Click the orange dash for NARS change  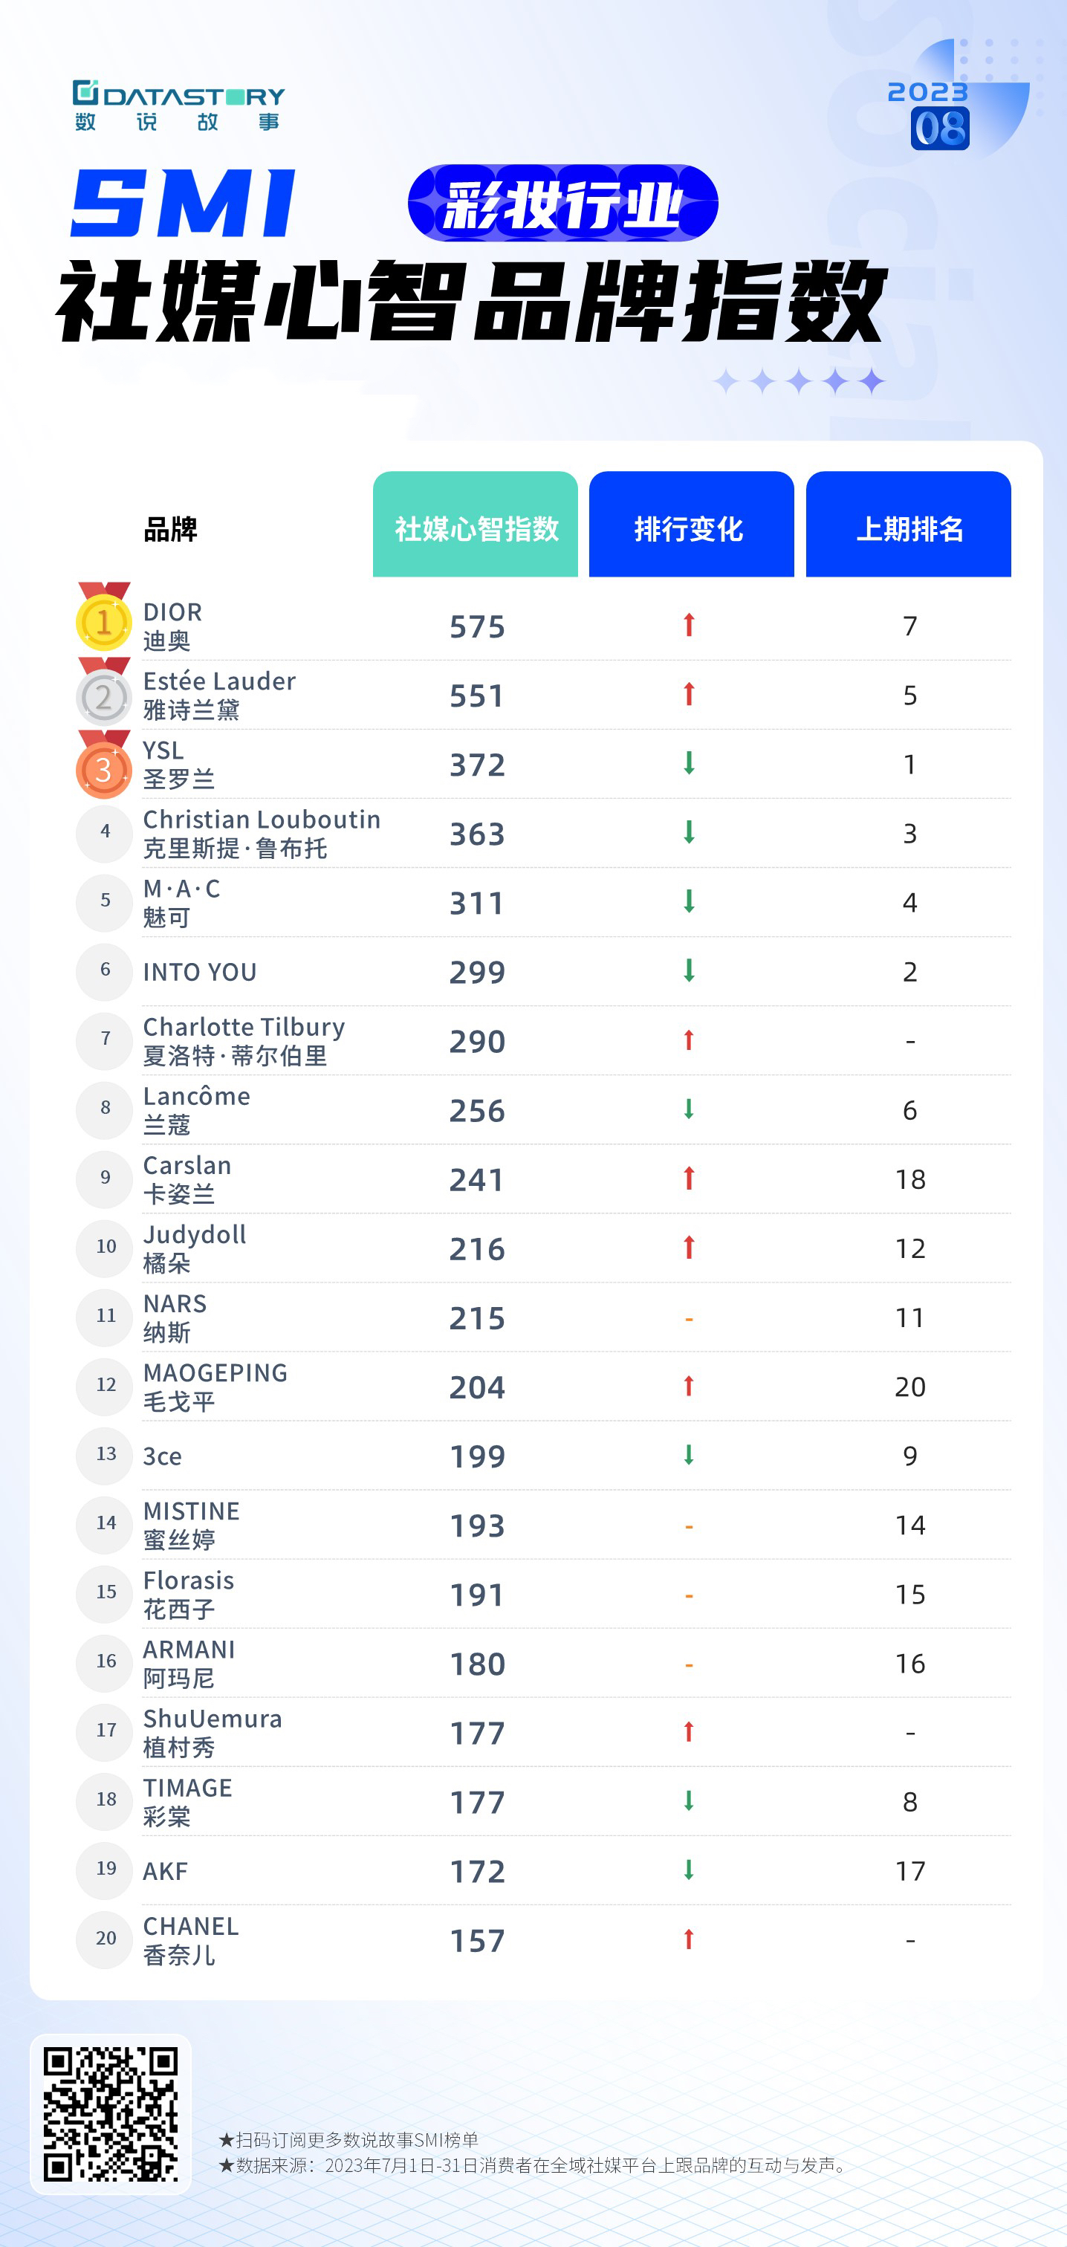pyautogui.click(x=688, y=1318)
